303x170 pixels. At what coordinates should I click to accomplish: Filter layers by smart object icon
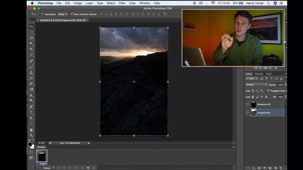coord(282,78)
